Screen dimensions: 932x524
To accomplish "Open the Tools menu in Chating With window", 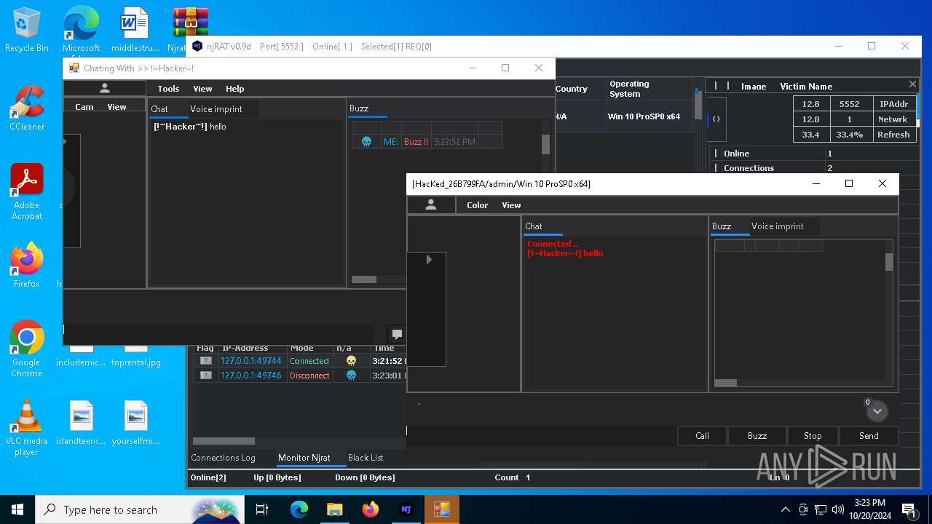I will [168, 89].
